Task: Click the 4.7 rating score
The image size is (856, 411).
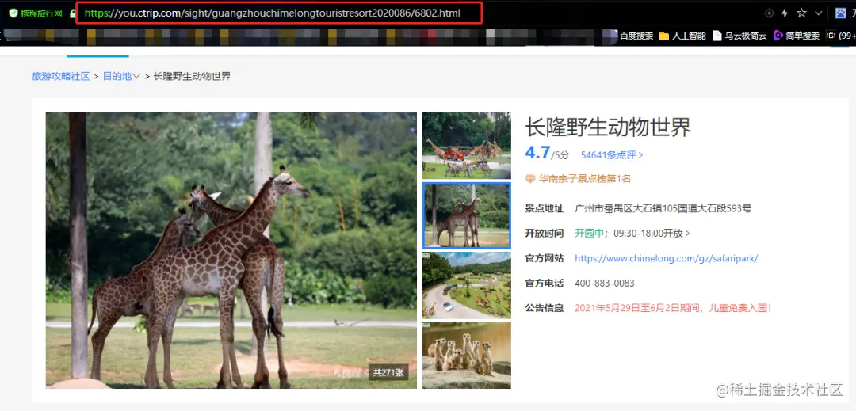Action: (x=537, y=153)
